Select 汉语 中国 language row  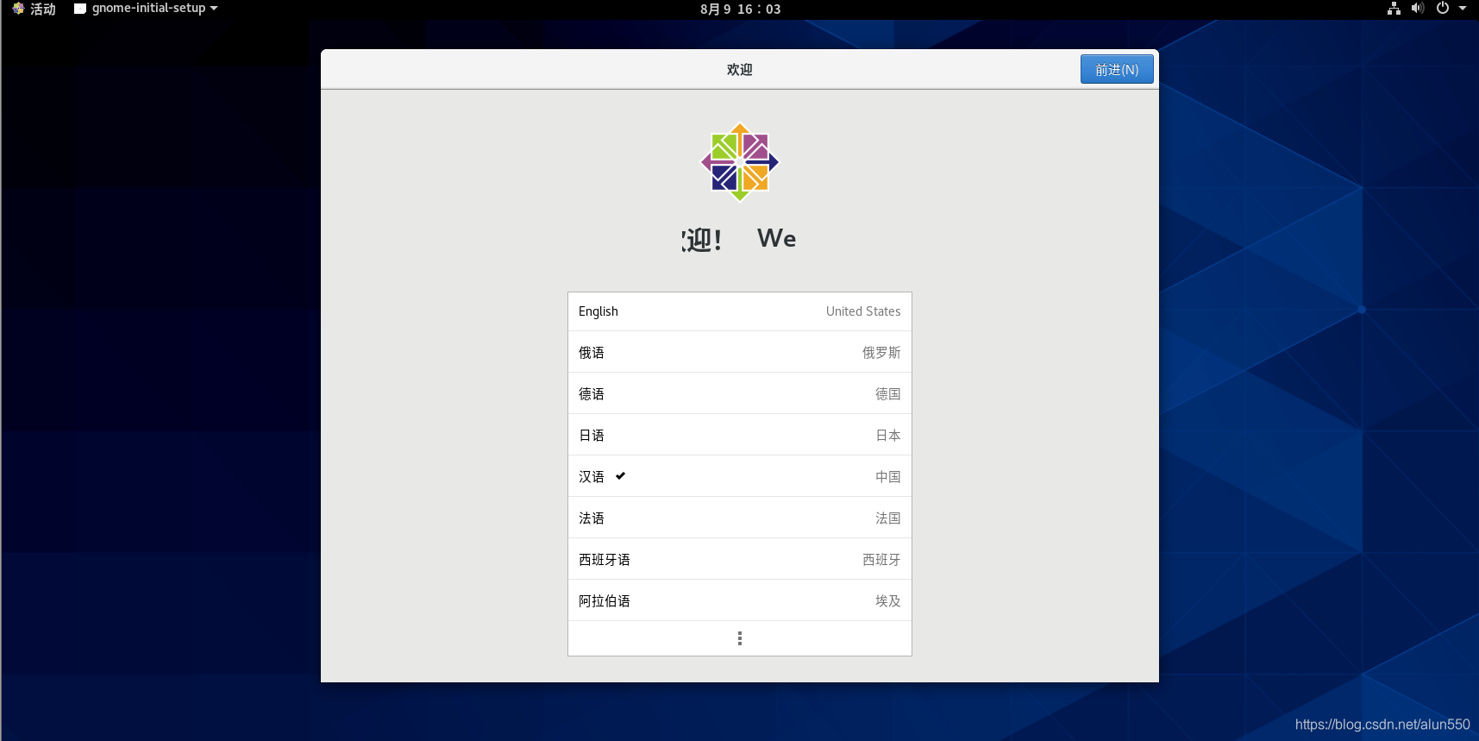coord(739,476)
